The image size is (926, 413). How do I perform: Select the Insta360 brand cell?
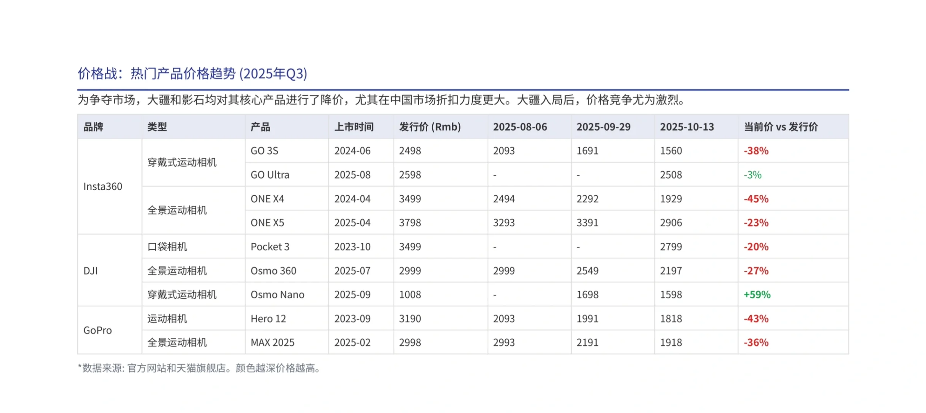pos(102,187)
